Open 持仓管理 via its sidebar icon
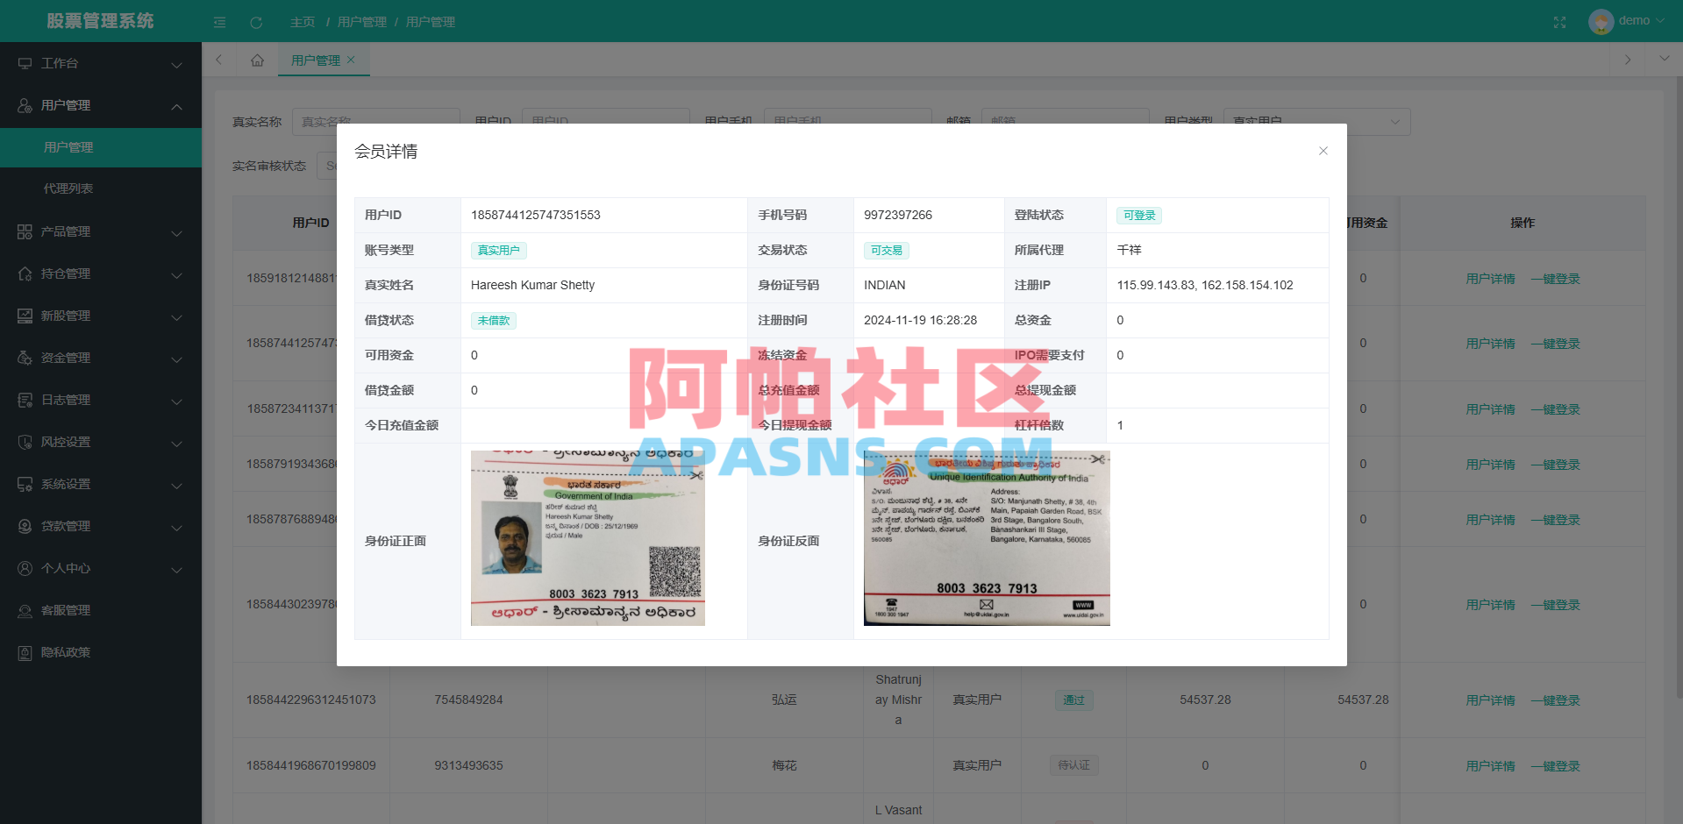This screenshot has width=1683, height=824. point(25,273)
